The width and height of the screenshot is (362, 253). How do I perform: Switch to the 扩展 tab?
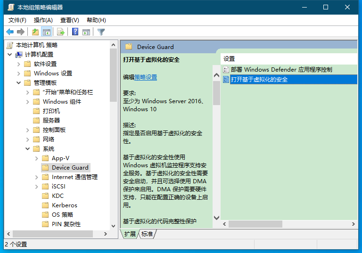(x=130, y=234)
